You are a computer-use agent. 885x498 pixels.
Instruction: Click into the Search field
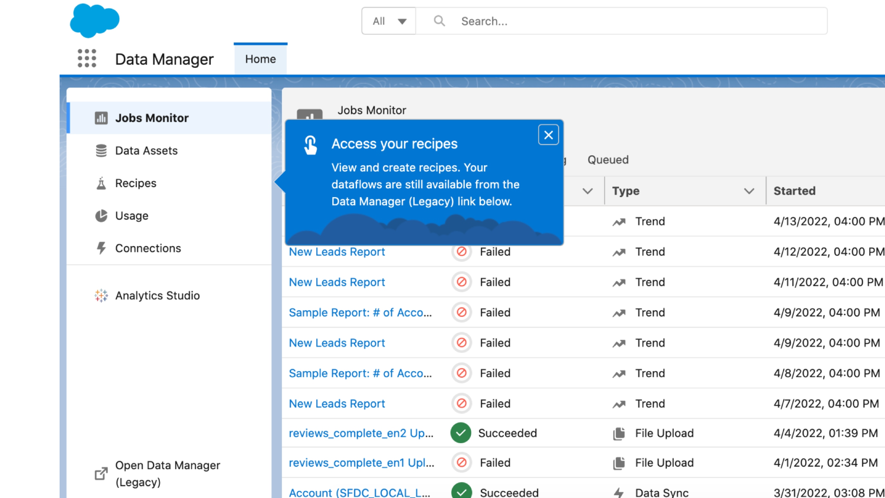pyautogui.click(x=637, y=21)
